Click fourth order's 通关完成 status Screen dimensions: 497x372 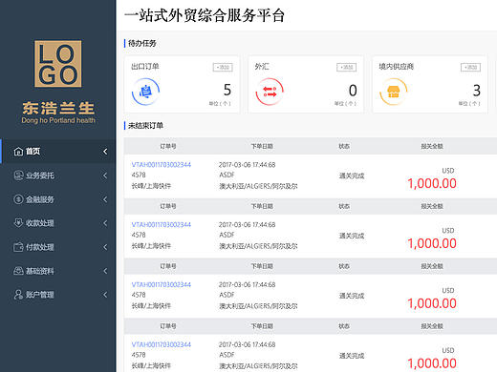point(352,356)
